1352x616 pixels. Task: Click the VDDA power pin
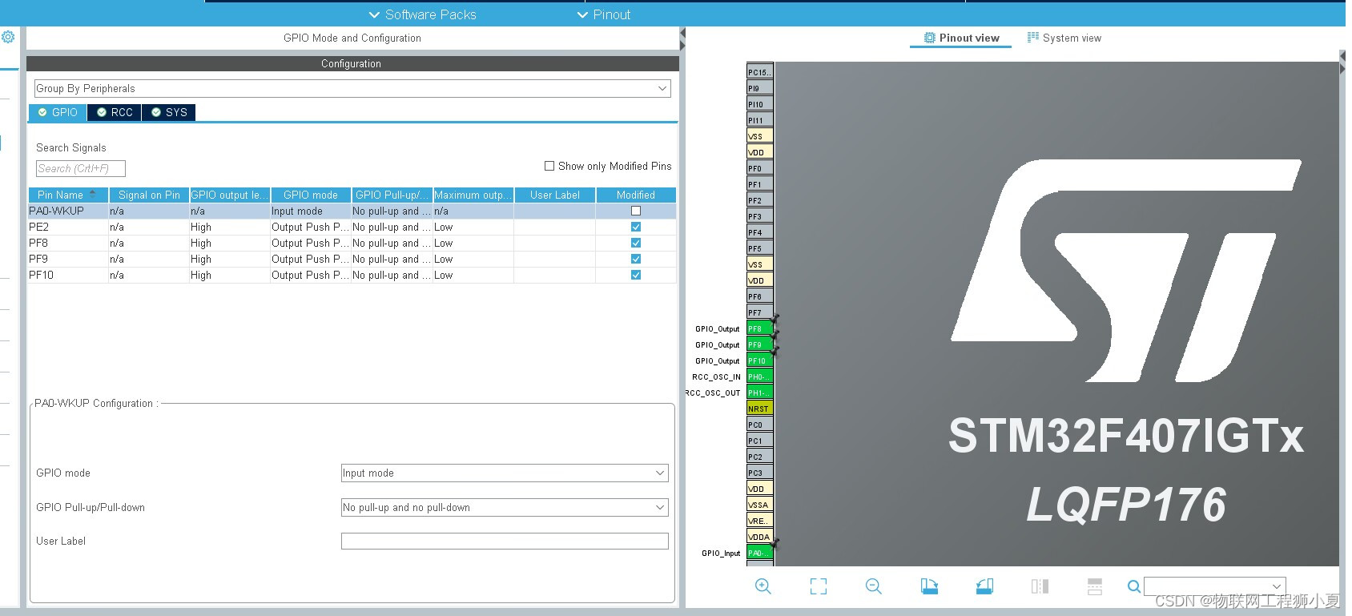point(759,537)
